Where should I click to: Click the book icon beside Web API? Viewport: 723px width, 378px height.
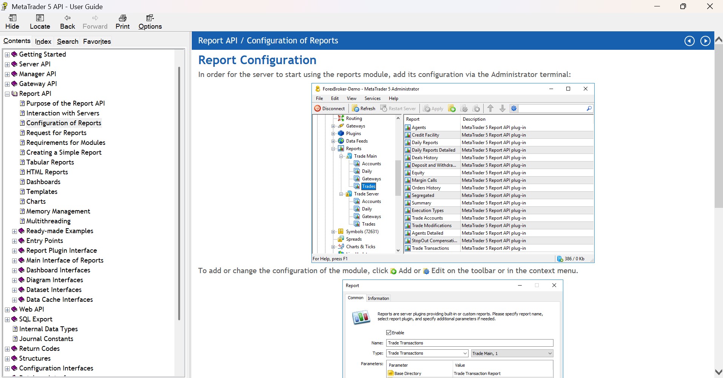click(15, 309)
